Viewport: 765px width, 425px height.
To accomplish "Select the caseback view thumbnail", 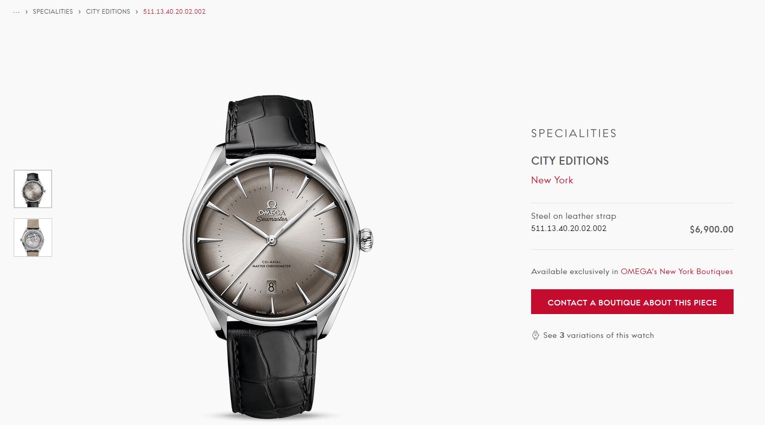I will click(33, 238).
